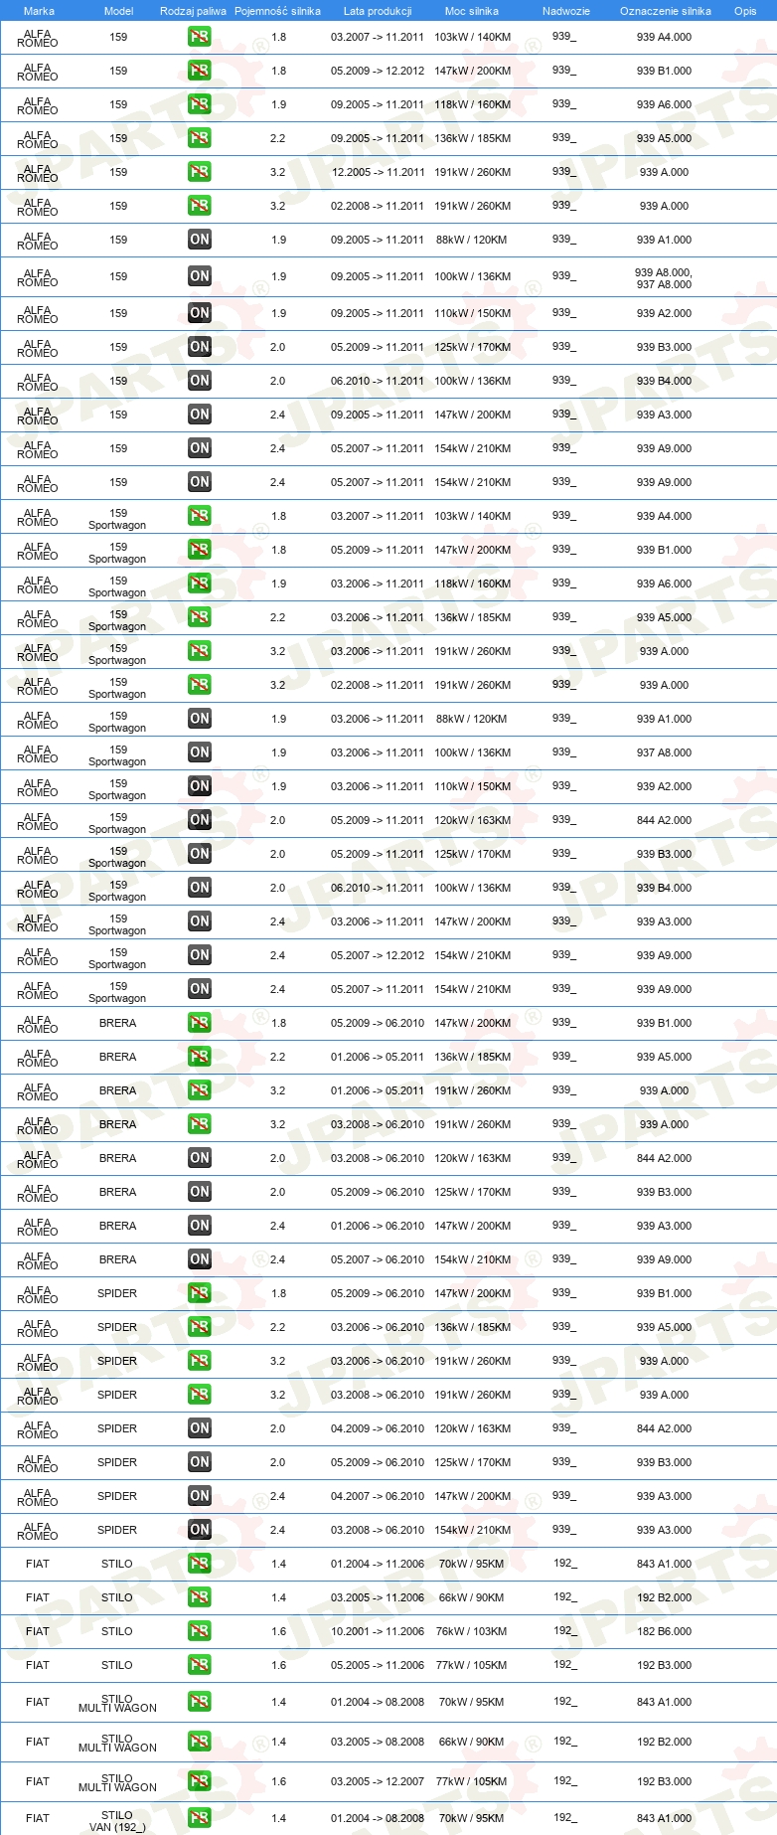777x1835 pixels.
Task: Click the PB petrol icon in Brera 2.2 row
Action: (x=200, y=1057)
